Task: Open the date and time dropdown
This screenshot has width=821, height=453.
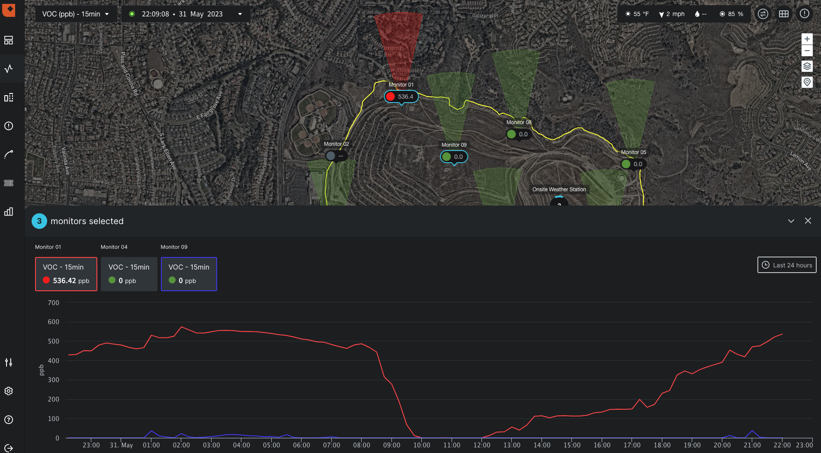Action: tap(186, 14)
